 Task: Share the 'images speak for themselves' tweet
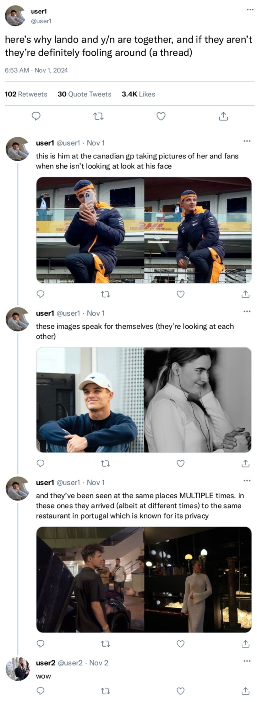tap(246, 463)
